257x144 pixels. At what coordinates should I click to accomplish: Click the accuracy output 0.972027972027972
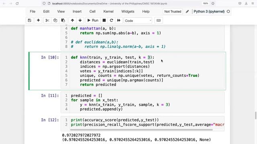81,135
